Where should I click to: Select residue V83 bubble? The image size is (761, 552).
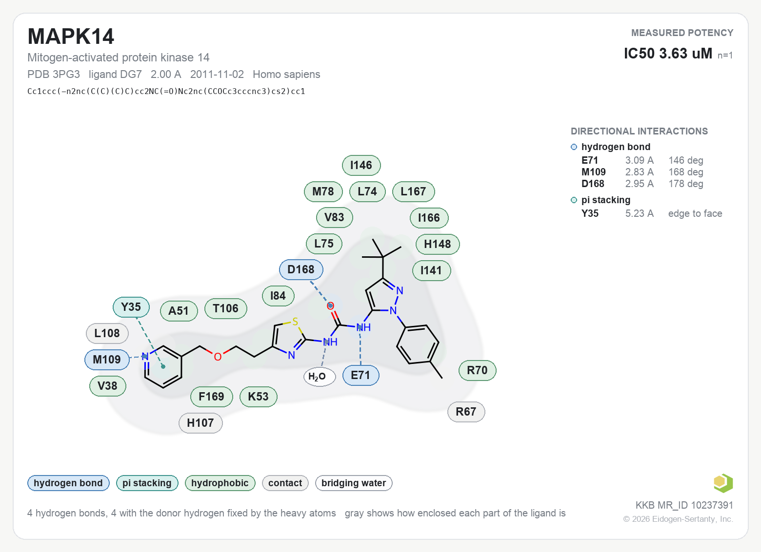(x=334, y=217)
